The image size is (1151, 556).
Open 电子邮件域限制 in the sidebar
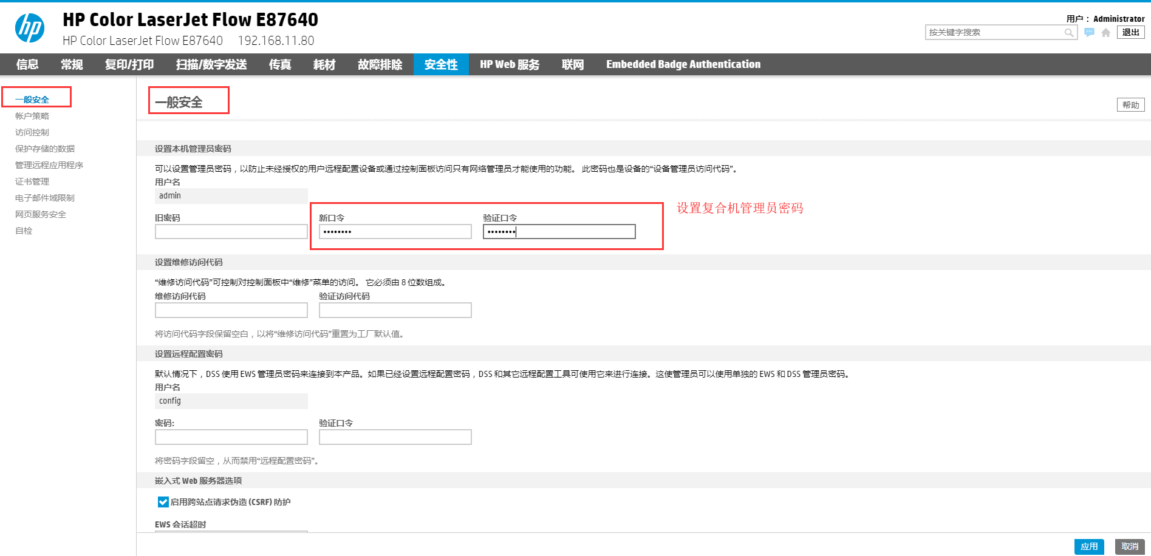45,198
